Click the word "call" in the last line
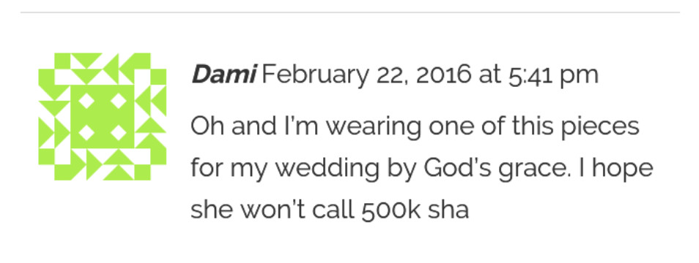699x263 pixels. (x=333, y=209)
